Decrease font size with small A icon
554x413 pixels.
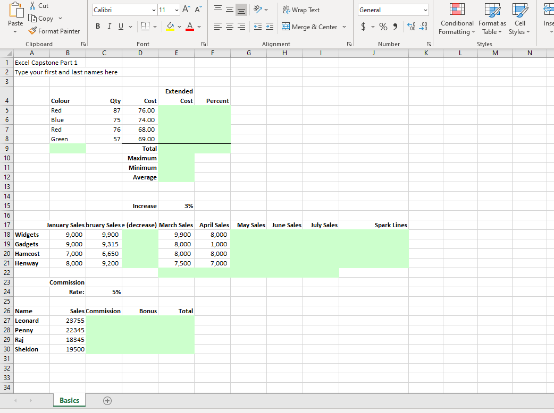198,10
